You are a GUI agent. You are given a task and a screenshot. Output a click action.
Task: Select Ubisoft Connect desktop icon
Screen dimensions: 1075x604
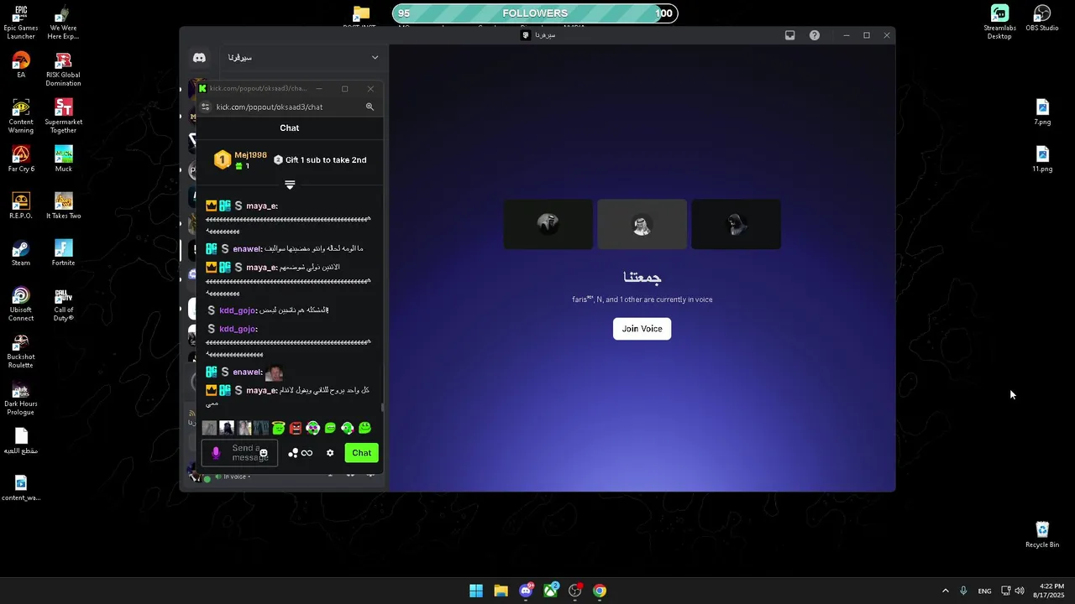(x=21, y=305)
